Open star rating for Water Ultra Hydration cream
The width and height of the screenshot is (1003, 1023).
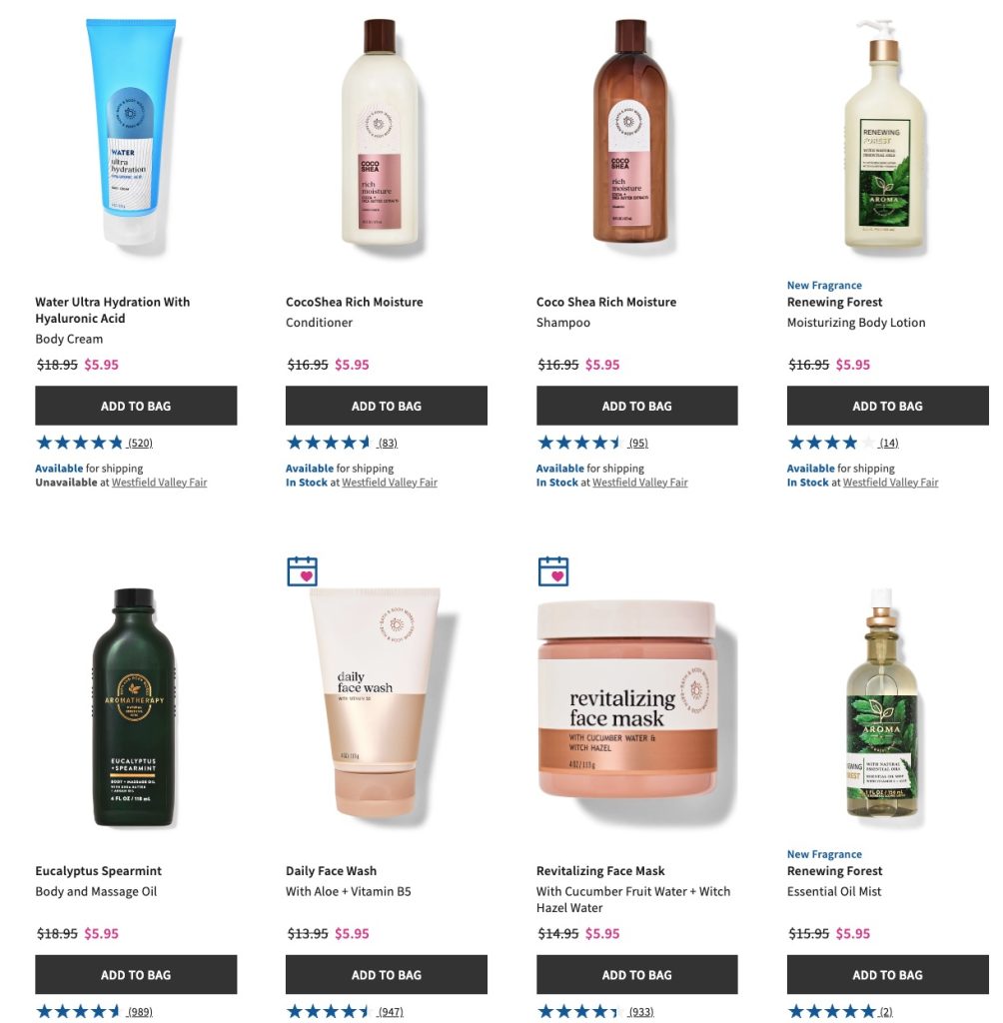pos(79,443)
